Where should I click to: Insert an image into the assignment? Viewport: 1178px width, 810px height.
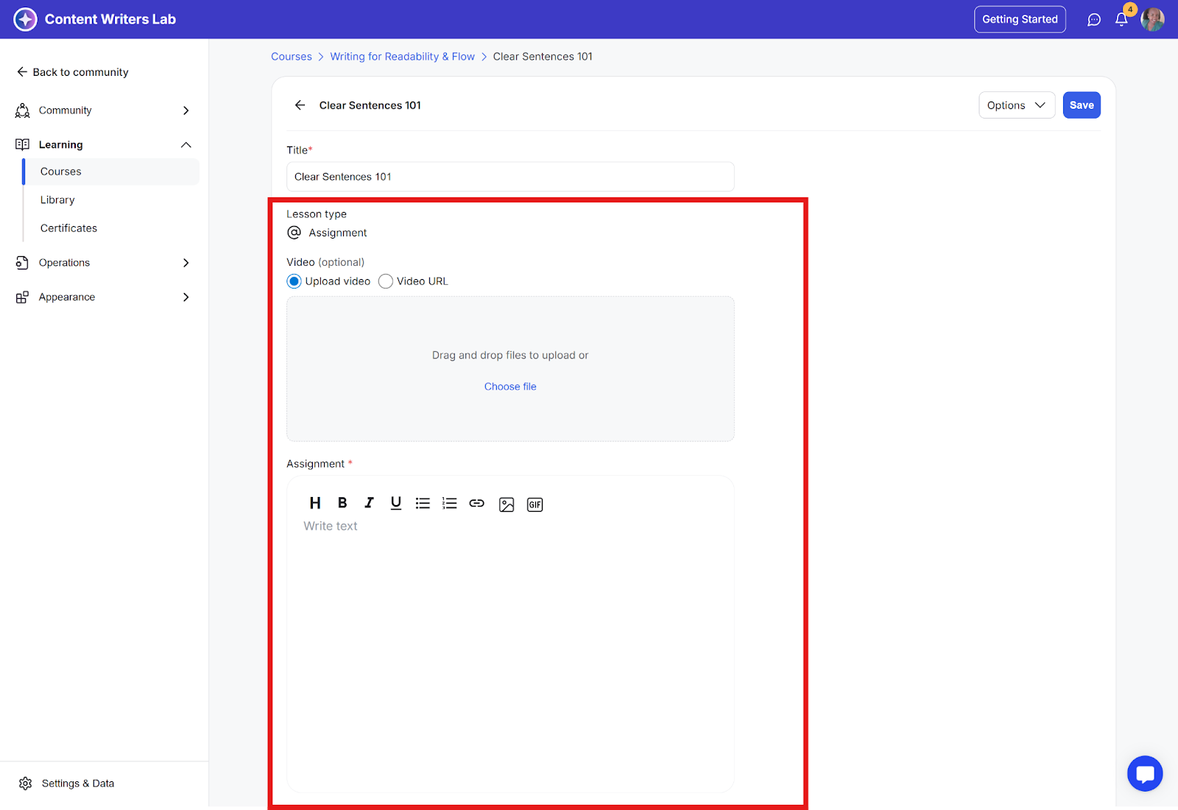(x=507, y=504)
